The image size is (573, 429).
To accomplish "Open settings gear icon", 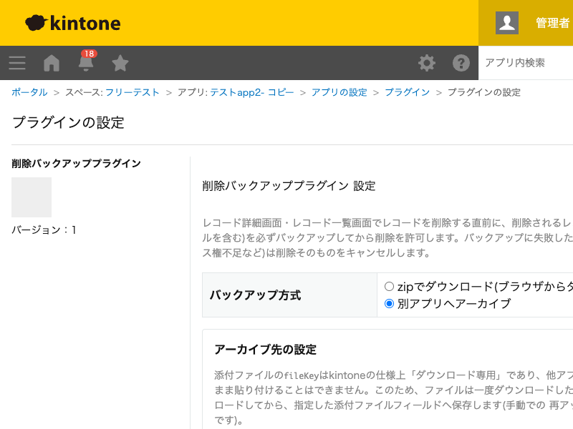I will pos(427,63).
